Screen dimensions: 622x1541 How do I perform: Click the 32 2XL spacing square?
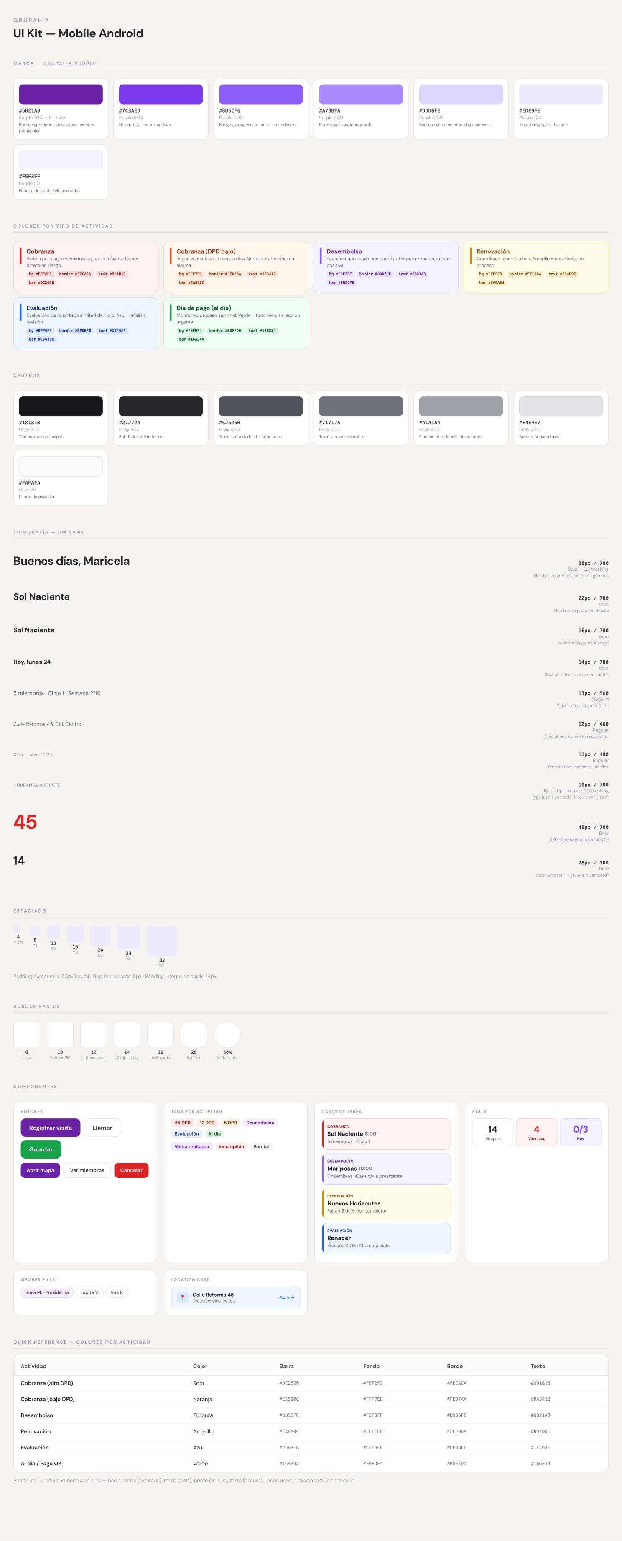162,941
